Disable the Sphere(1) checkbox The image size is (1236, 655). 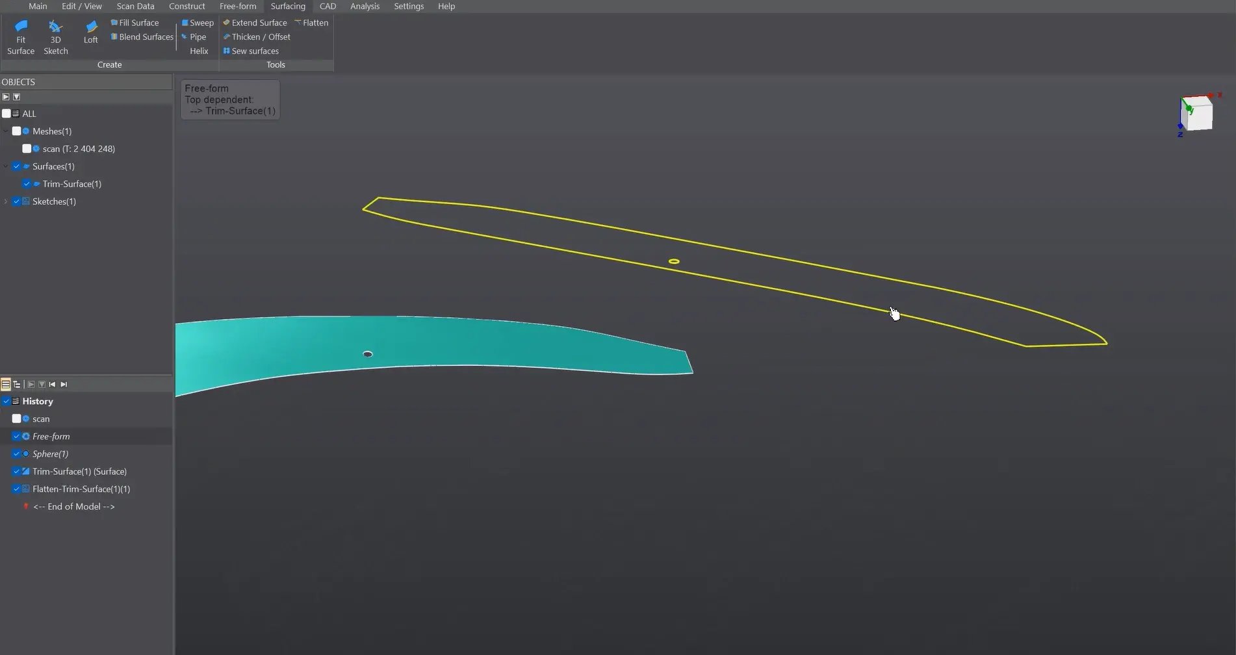point(17,454)
